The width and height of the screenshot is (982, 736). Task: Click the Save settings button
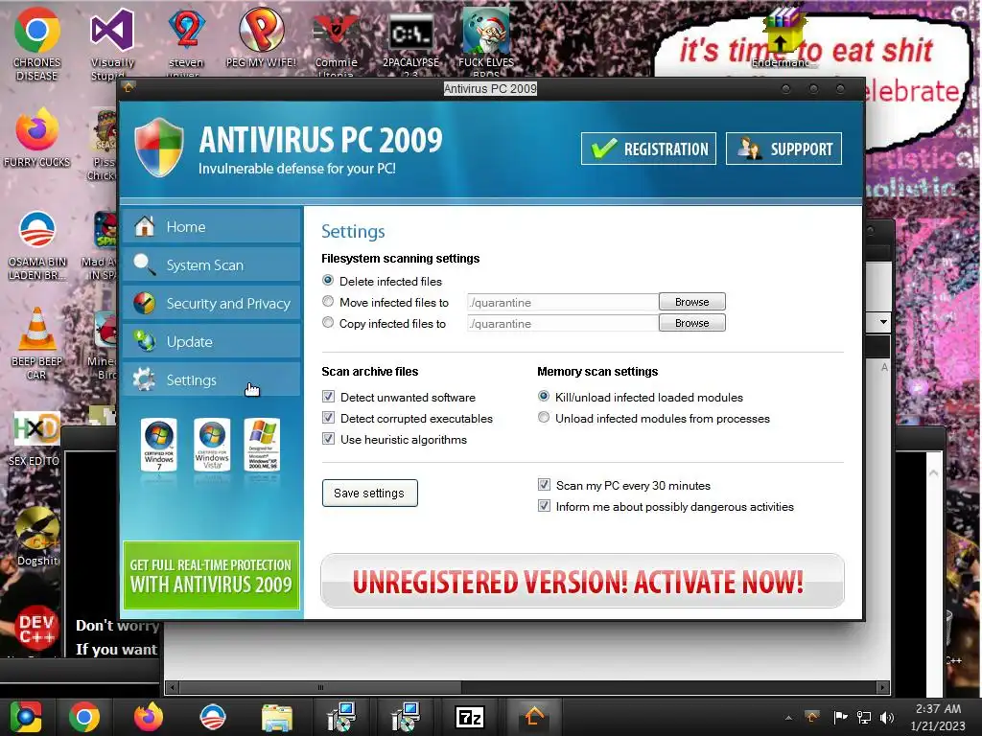369,494
